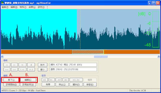161x93 pixels.
Task: Click the yellow dashed play position line in waveform
Action: click(80, 29)
